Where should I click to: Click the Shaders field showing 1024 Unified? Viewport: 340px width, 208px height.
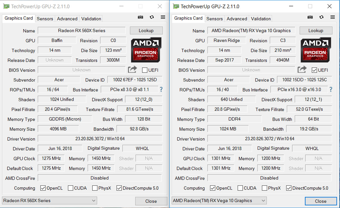pos(62,99)
